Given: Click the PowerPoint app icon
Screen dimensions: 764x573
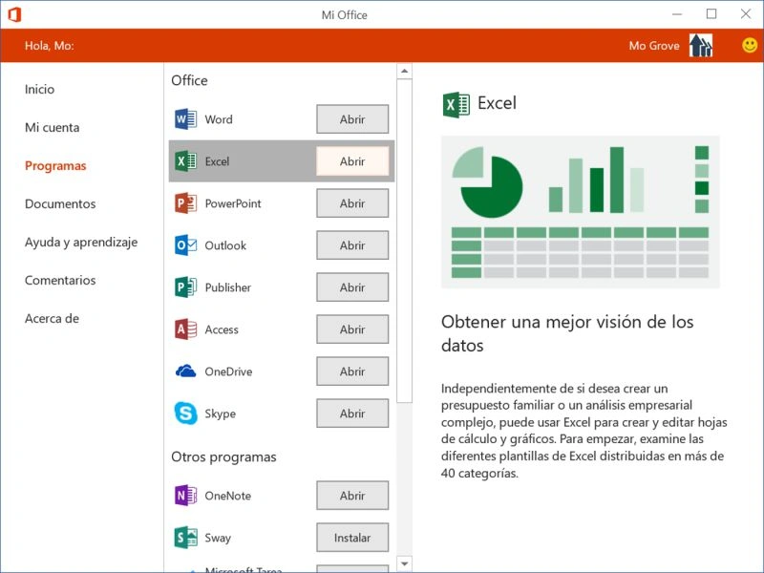Looking at the screenshot, I should point(185,203).
